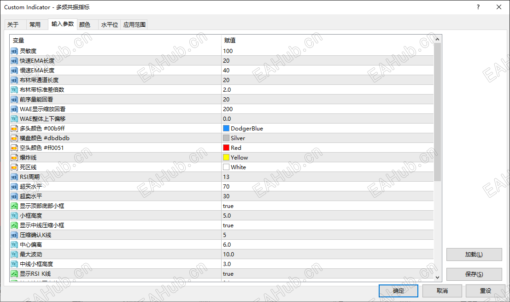Viewport: 510px width, 302px height.
Task: Switch to the 水平位 tab
Action: (x=110, y=25)
